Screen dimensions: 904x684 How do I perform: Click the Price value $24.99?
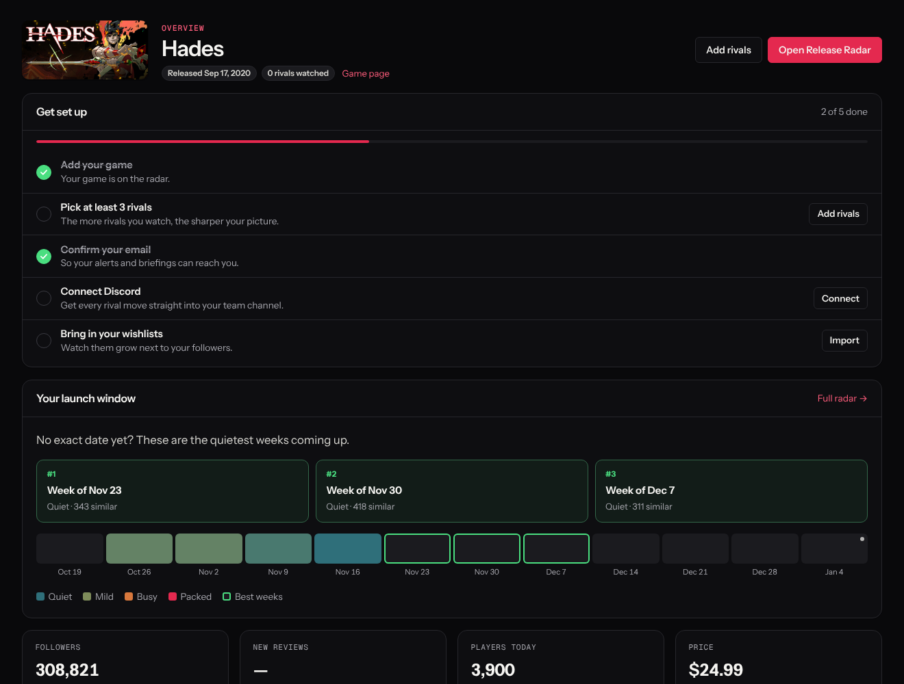[716, 670]
